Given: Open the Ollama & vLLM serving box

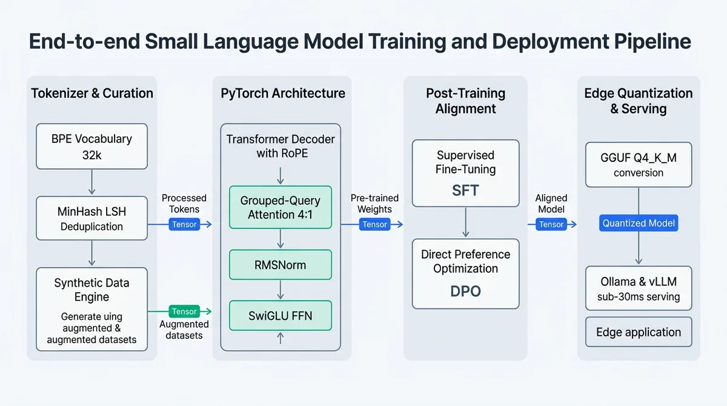Looking at the screenshot, I should click(639, 288).
